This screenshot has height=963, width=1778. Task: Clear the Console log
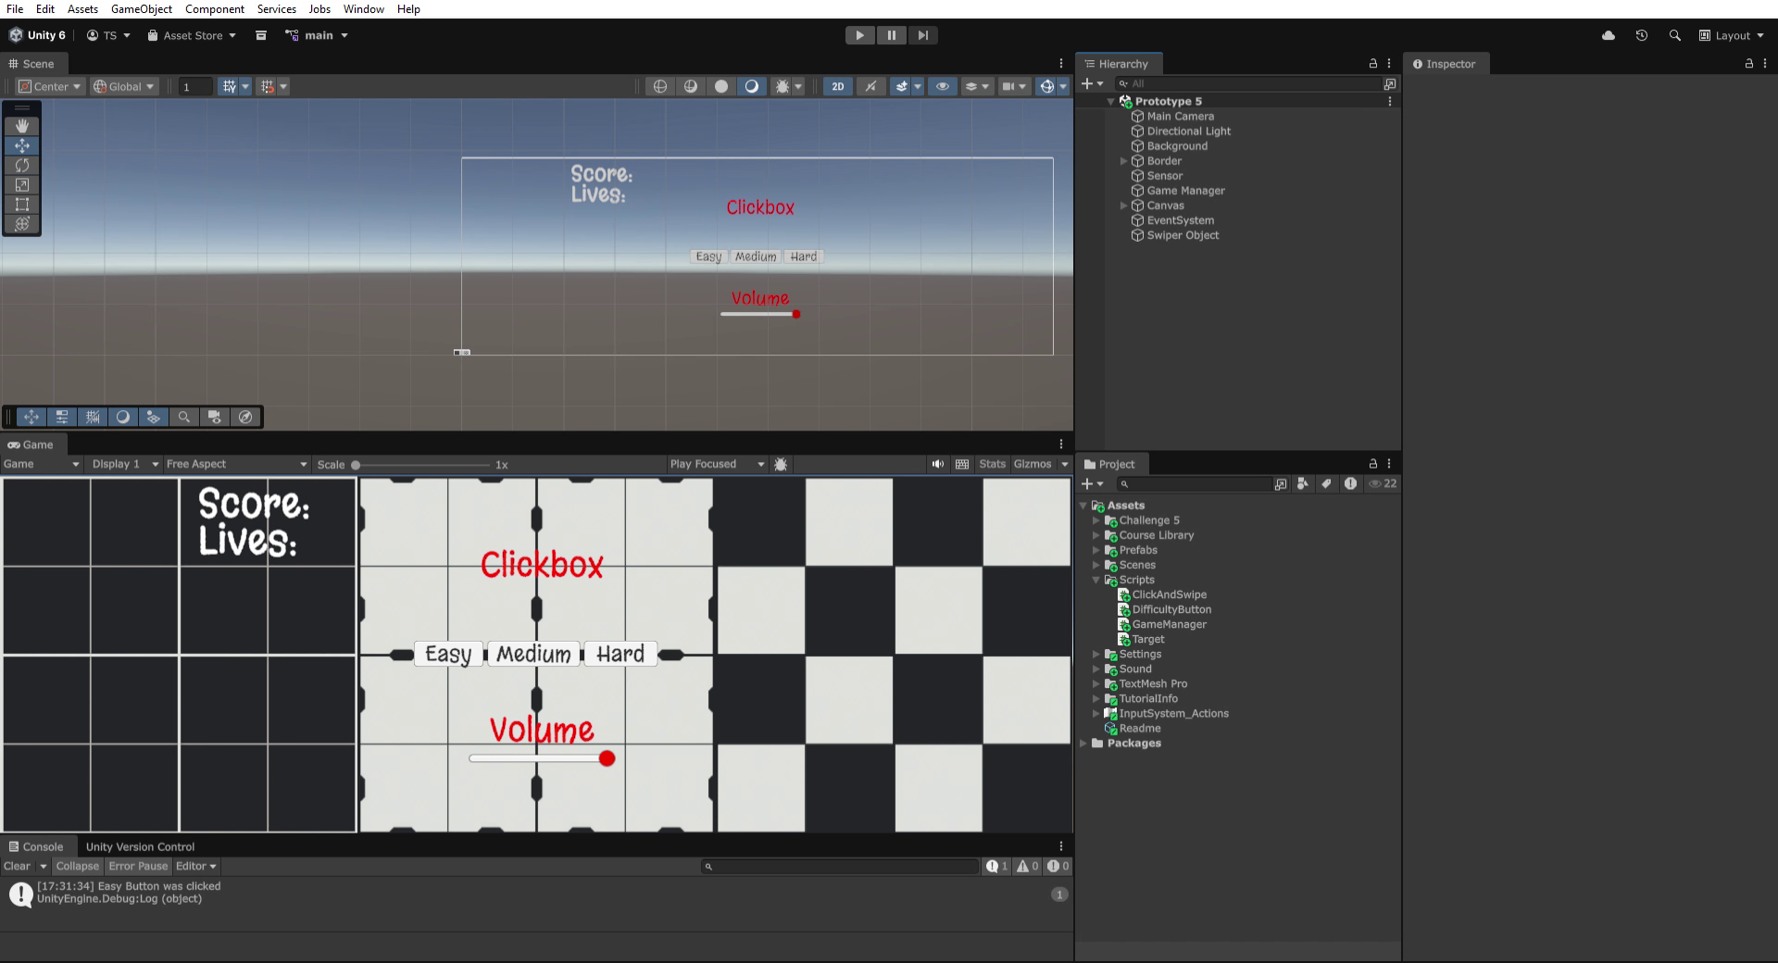18,867
